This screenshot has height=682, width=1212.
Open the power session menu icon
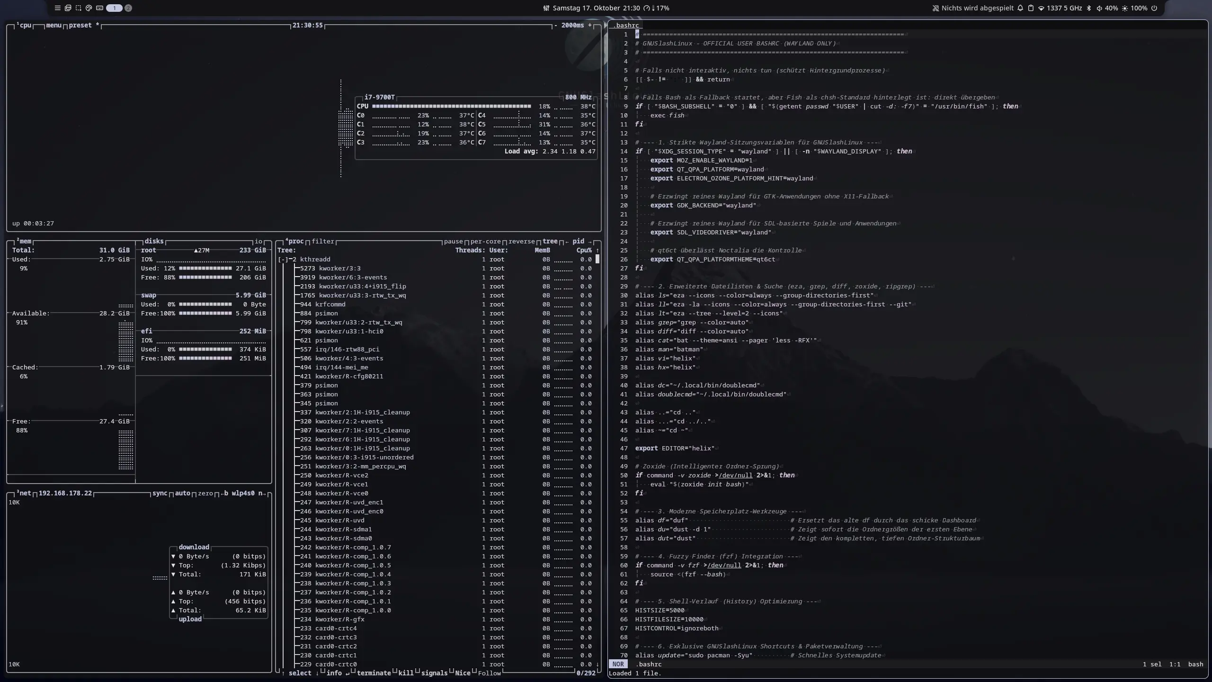(x=1154, y=8)
